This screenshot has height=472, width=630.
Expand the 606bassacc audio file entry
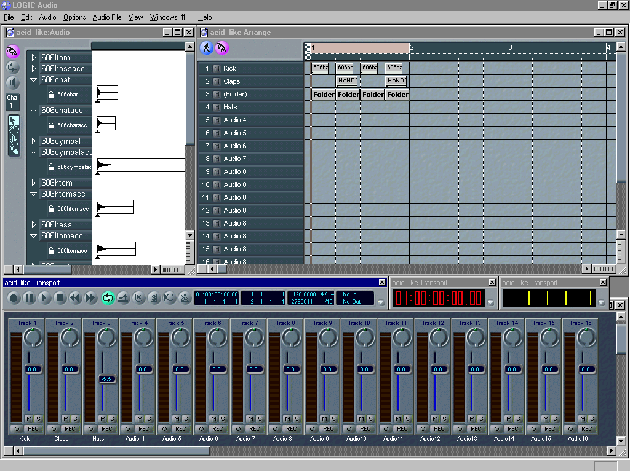[x=34, y=69]
